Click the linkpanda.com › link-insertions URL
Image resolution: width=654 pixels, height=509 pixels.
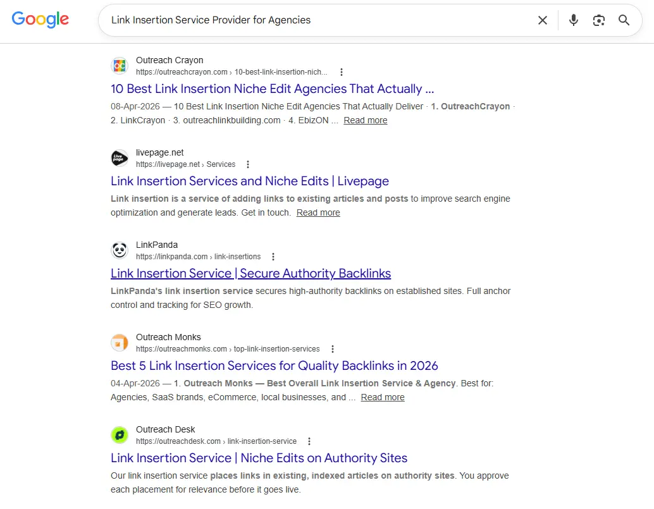point(198,257)
